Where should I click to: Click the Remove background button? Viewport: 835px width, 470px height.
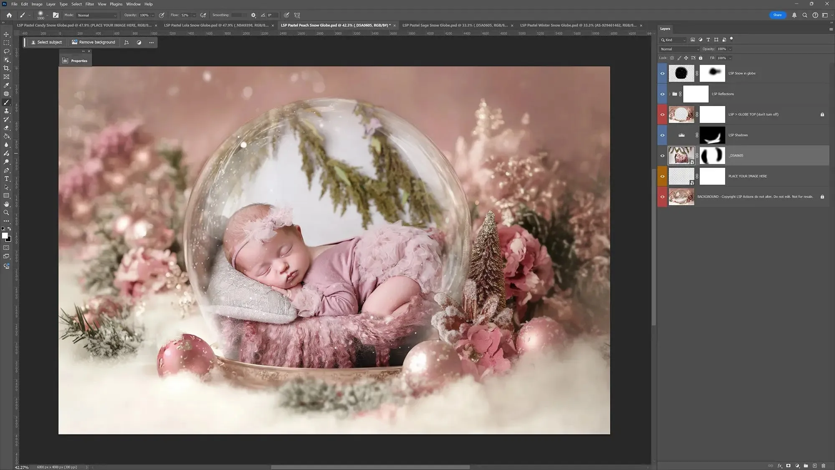(x=94, y=42)
